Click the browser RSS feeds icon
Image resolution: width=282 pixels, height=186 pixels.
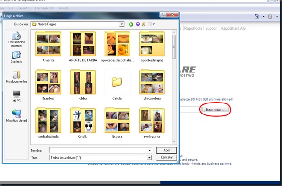coord(270,17)
